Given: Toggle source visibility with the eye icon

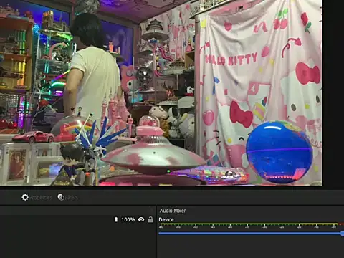Looking at the screenshot, I should click(x=141, y=219).
